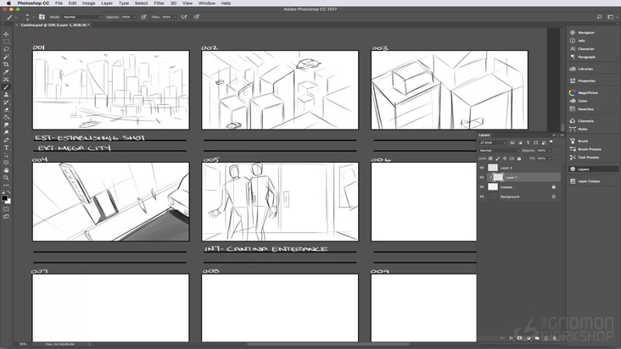Click the add layer style fx icon
The width and height of the screenshot is (621, 349).
coord(511,338)
